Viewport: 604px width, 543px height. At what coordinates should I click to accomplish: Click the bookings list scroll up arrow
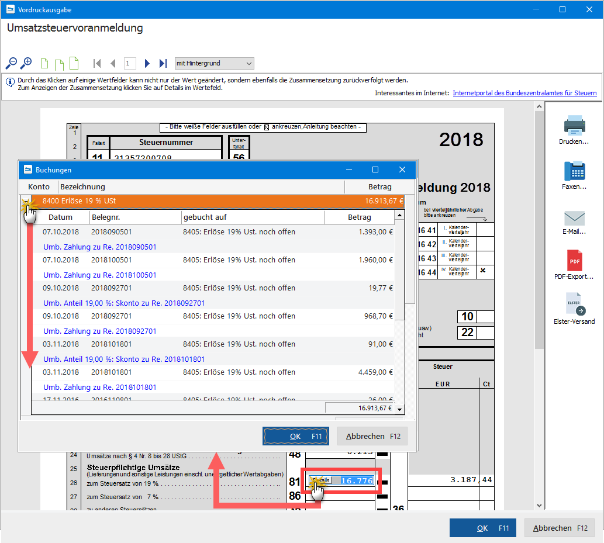(x=400, y=216)
